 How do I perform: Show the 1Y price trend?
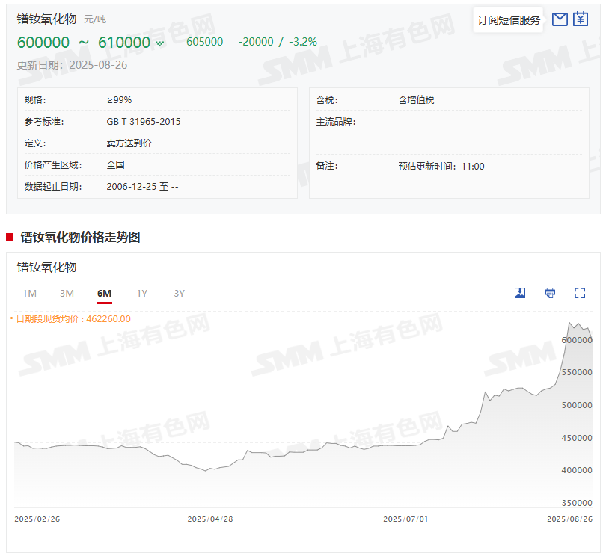click(x=141, y=294)
